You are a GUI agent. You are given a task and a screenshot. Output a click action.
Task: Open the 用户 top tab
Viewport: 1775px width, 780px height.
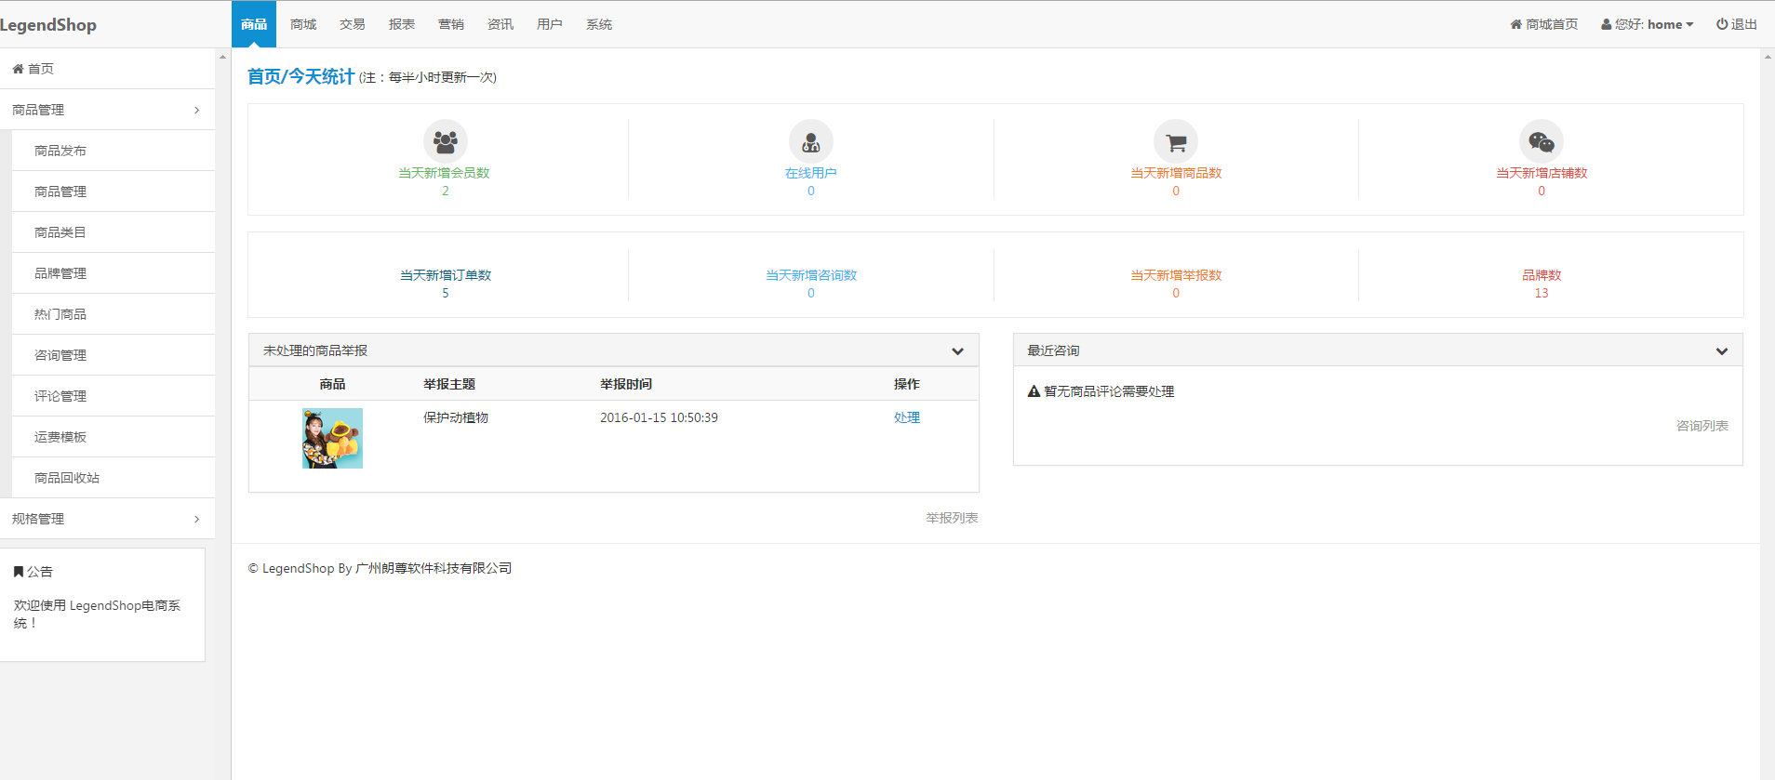pos(550,24)
